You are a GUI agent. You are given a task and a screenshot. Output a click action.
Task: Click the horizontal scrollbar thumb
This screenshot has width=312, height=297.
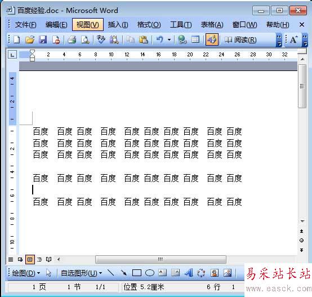[161, 259]
